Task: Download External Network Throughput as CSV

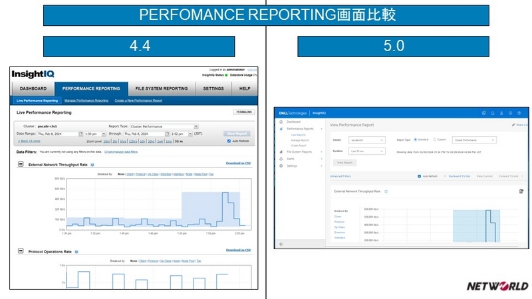Action: (x=238, y=163)
